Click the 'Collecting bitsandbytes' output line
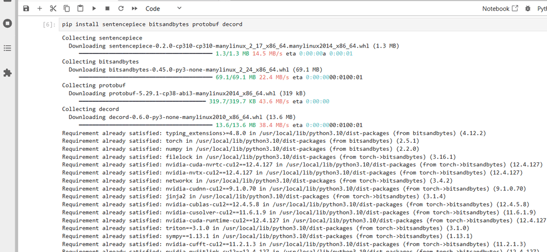Viewport: 547px width, 252px height. (100, 62)
